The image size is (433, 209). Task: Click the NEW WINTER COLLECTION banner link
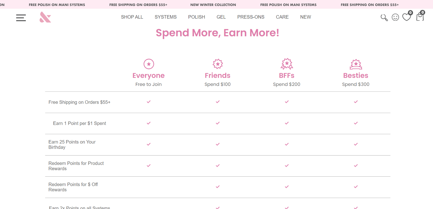[x=213, y=5]
